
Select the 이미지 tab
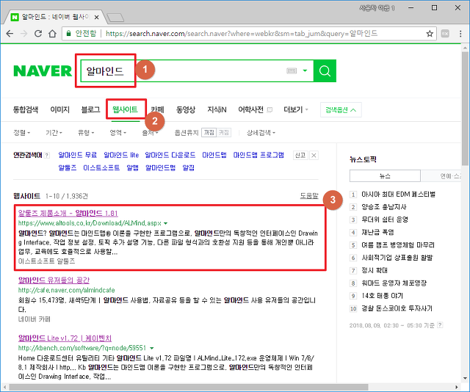59,109
